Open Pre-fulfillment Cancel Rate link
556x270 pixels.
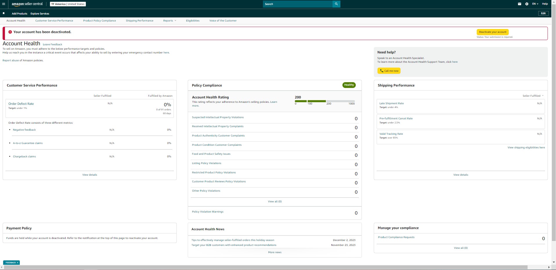click(396, 118)
